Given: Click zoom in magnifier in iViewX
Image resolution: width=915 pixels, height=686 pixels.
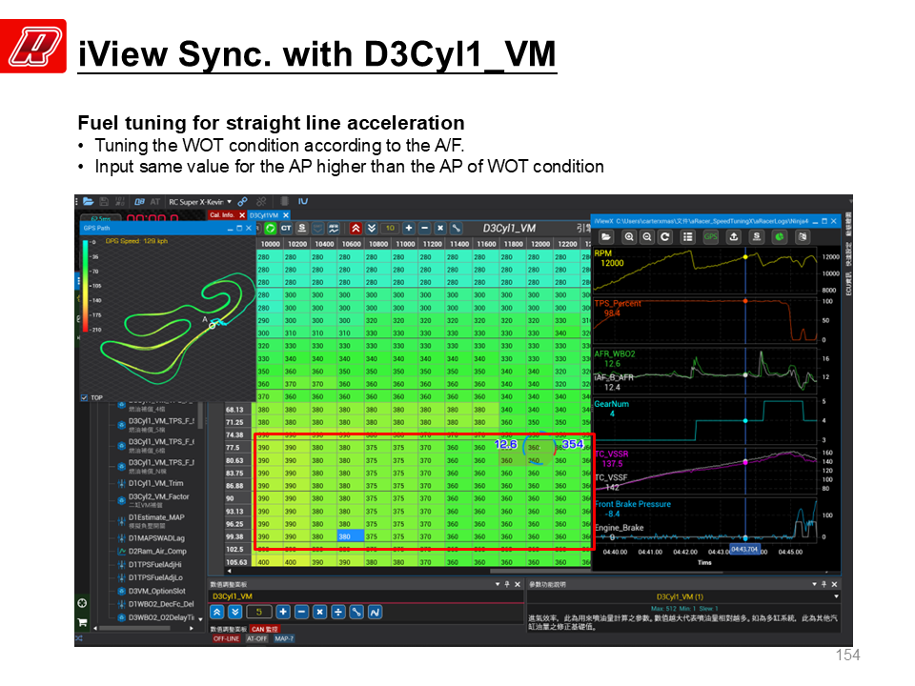Looking at the screenshot, I should [629, 237].
